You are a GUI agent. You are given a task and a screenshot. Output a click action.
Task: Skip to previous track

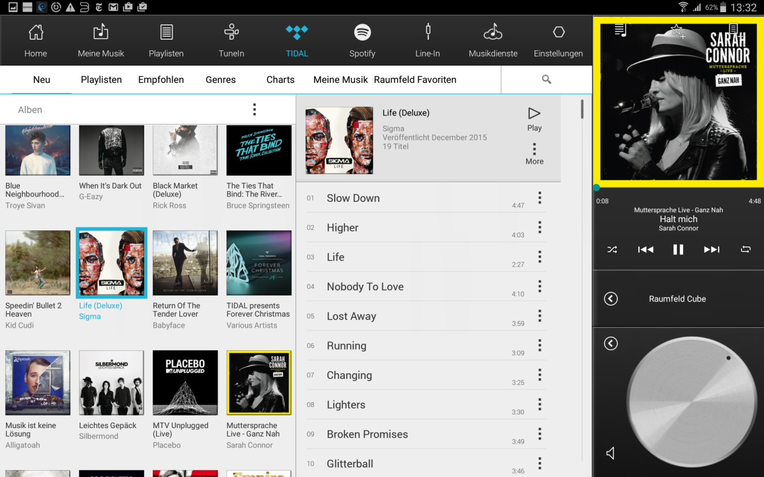pos(645,249)
